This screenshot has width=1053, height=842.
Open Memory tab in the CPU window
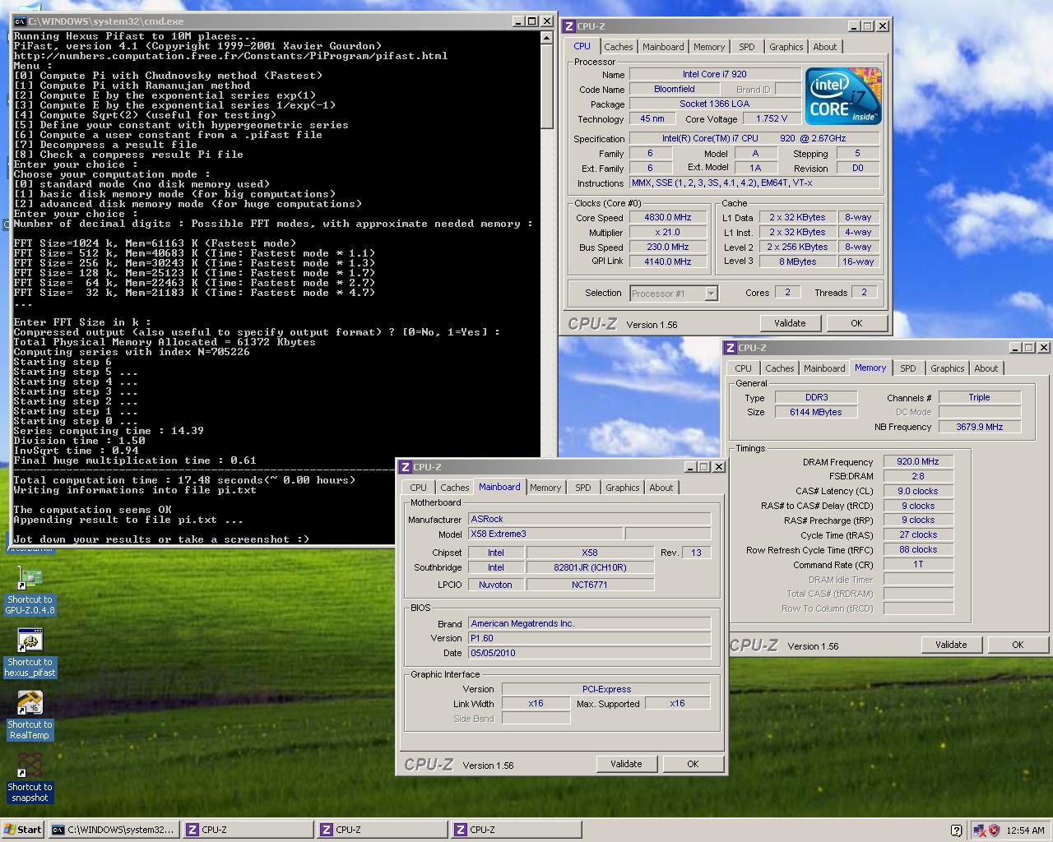pos(709,47)
